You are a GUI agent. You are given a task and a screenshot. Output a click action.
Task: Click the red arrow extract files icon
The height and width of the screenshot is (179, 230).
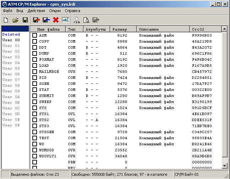tap(36, 20)
